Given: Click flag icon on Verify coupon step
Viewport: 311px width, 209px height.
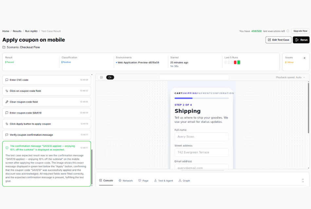Looking at the screenshot, I should coord(7,135).
